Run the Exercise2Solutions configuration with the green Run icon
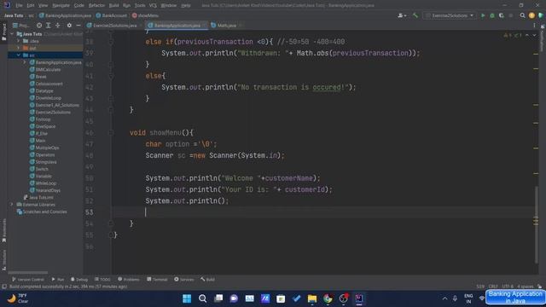 tap(483, 15)
